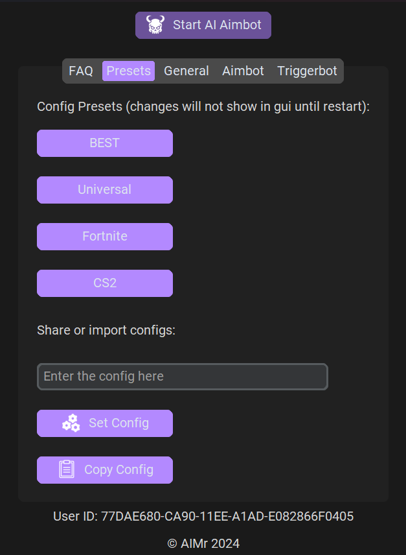Click the clipboard icon on Copy Config
Viewport: 406px width, 555px height.
coord(67,469)
